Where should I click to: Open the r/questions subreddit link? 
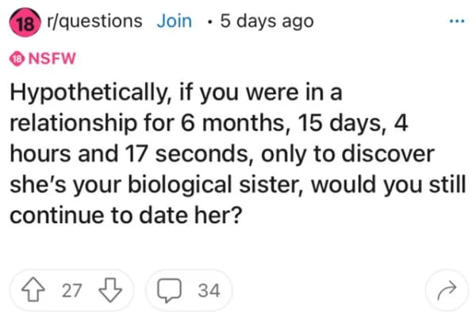[x=92, y=21]
